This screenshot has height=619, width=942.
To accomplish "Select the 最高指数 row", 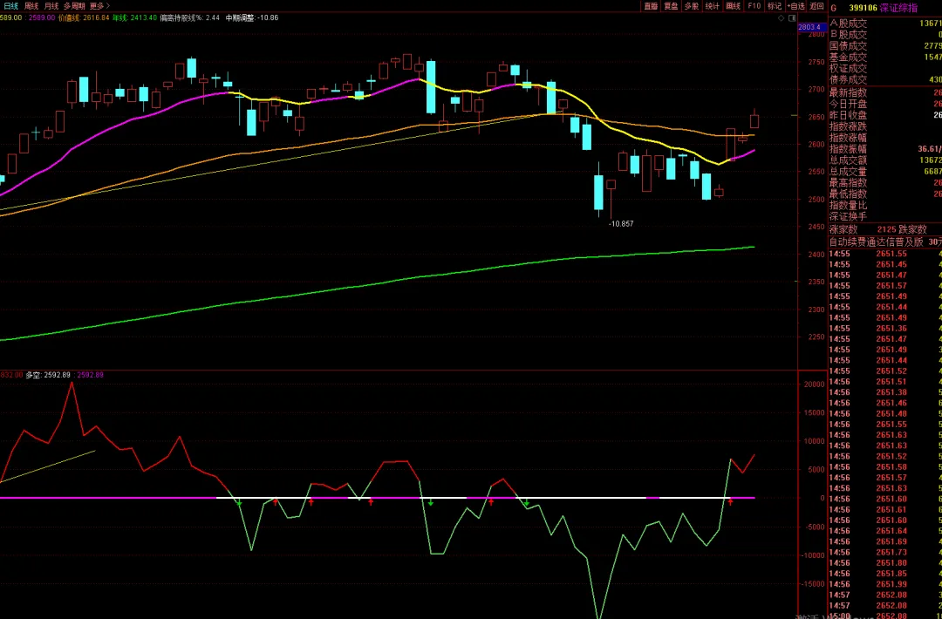I will (x=885, y=182).
